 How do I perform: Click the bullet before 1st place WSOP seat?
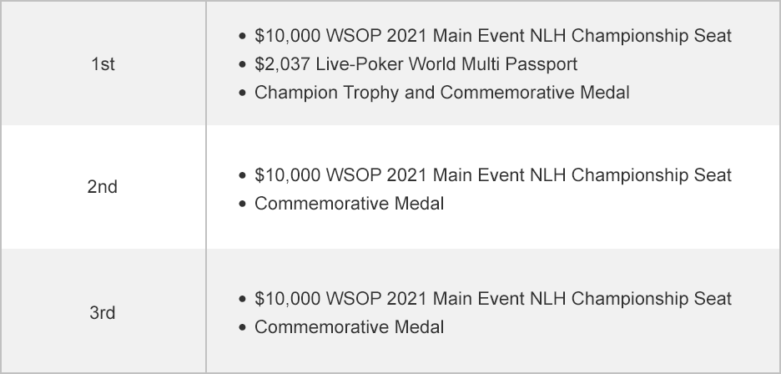click(242, 37)
